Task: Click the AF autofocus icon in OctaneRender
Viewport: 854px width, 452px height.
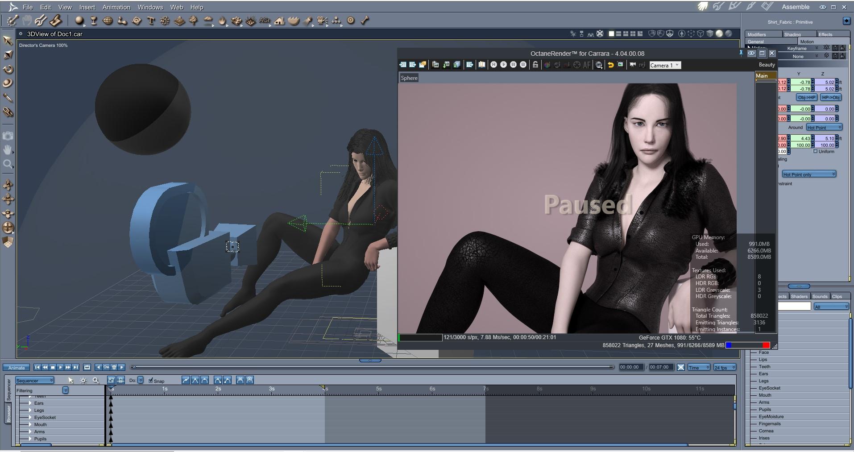Action: (587, 65)
